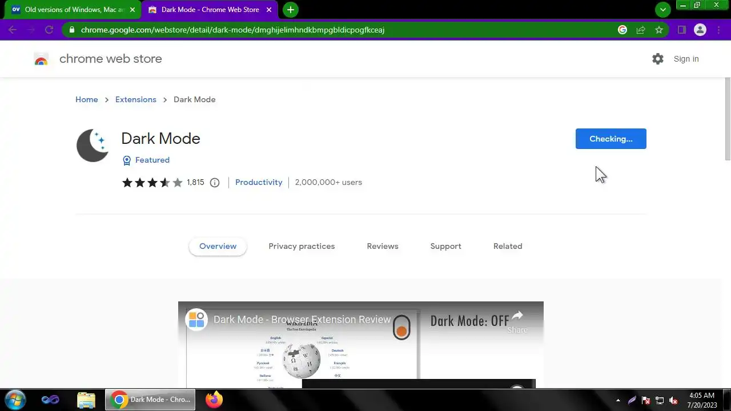Close the Dark Mode Chrome Web Store tab
The height and width of the screenshot is (411, 731).
click(x=269, y=10)
